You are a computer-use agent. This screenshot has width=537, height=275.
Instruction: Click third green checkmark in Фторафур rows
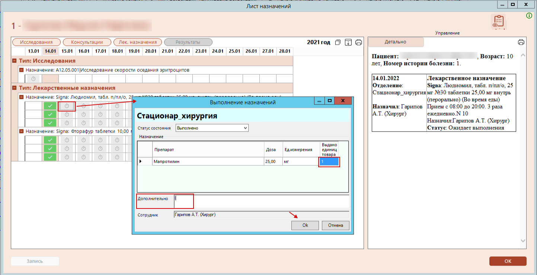pos(50,157)
